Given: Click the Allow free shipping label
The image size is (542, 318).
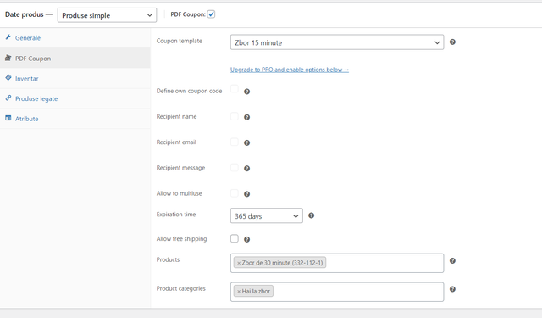Looking at the screenshot, I should pyautogui.click(x=181, y=239).
